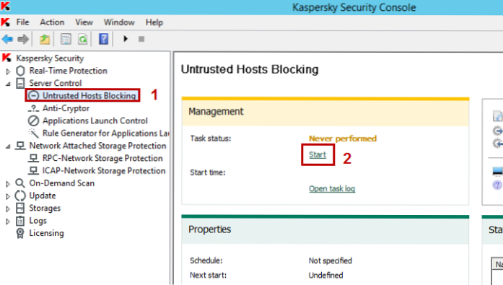This screenshot has width=503, height=285.
Task: Select RPC-Network Storage Protection item
Action: [102, 158]
